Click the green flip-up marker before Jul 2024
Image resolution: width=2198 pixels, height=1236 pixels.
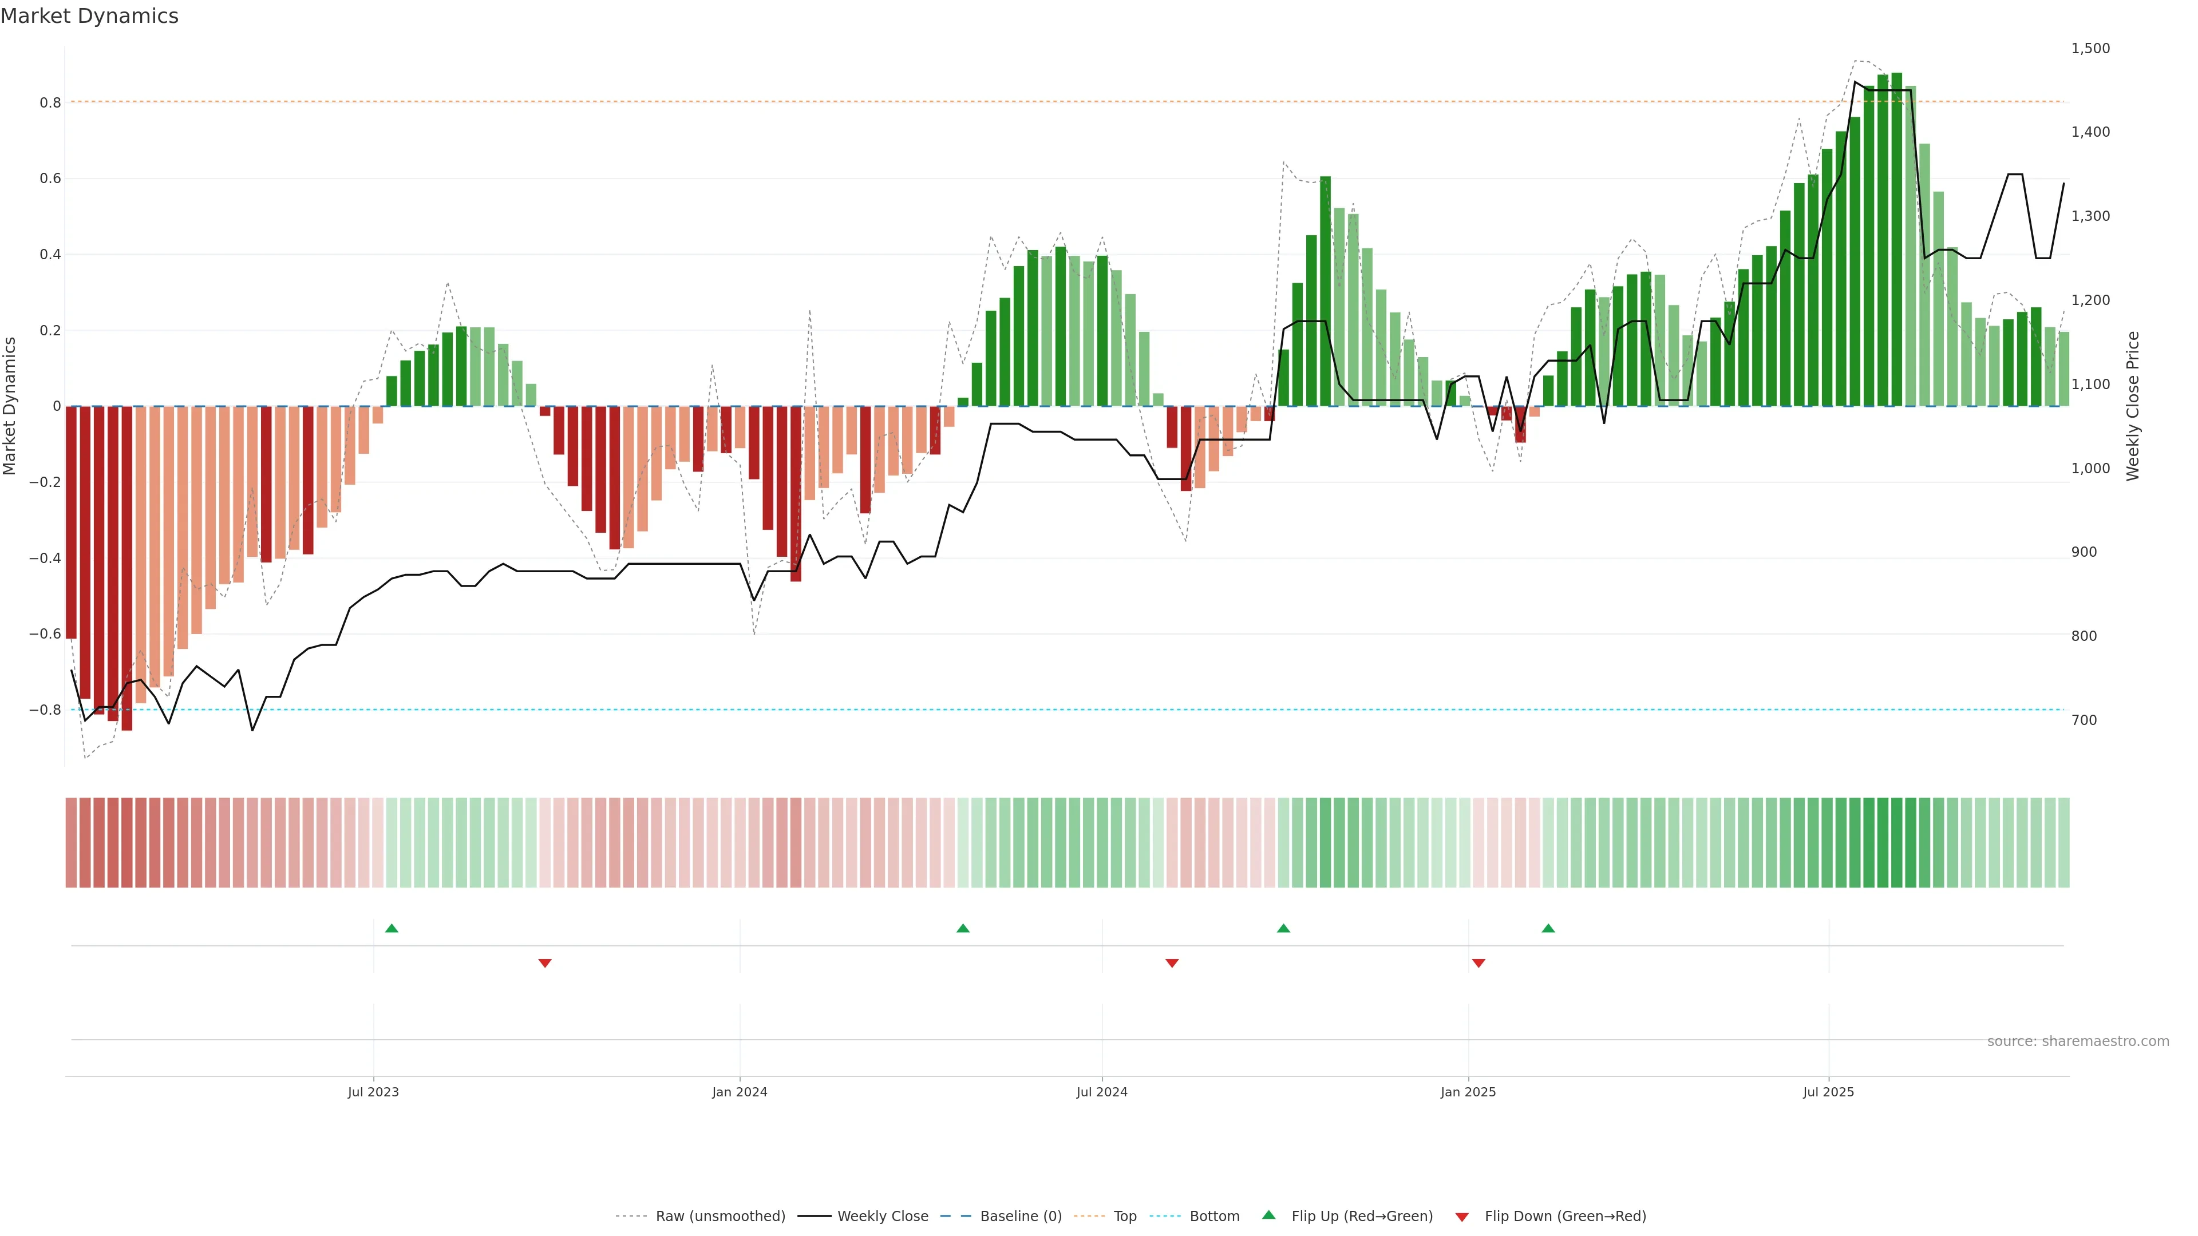pos(962,928)
